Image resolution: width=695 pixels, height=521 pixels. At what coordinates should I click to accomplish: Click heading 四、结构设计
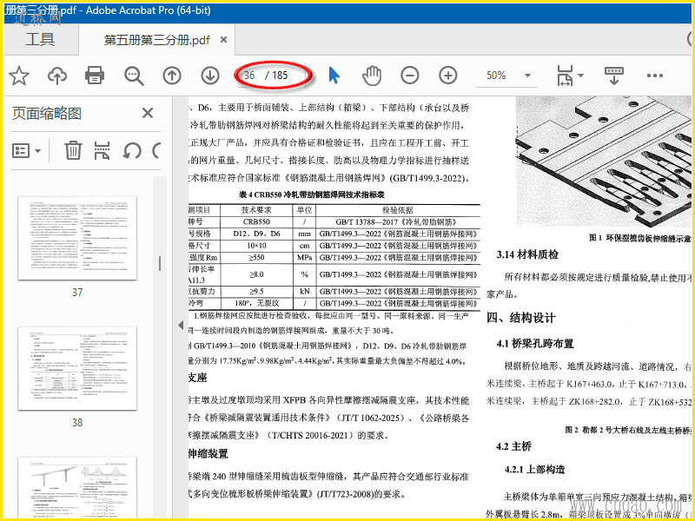coord(520,317)
